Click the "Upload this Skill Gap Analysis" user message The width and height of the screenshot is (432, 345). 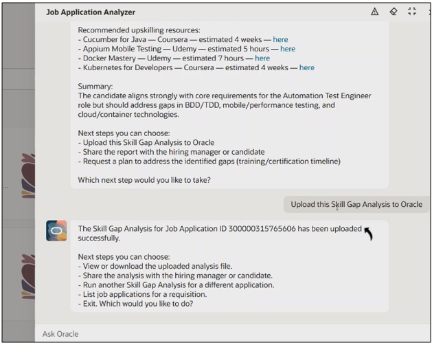(x=356, y=204)
